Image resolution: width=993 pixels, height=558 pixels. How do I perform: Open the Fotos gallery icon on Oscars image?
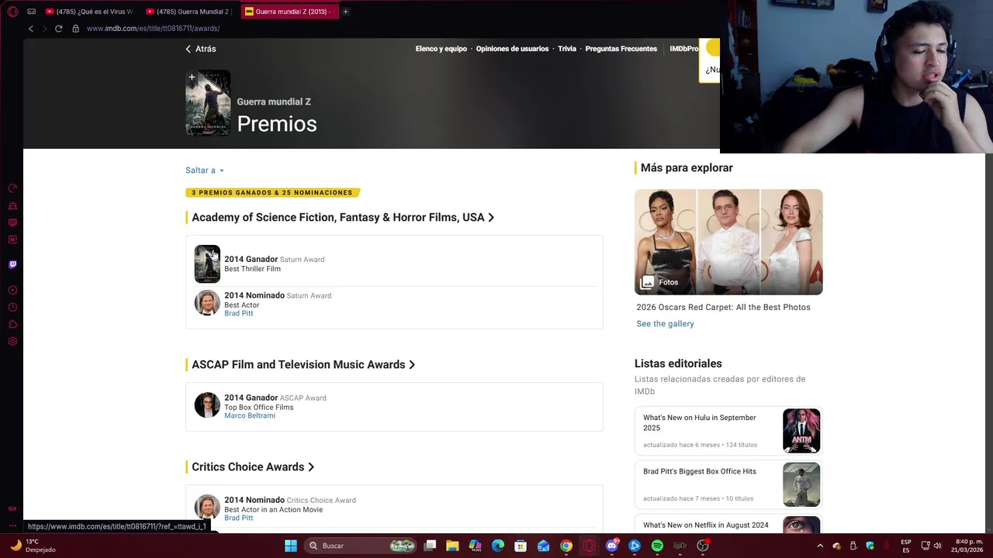coord(647,282)
